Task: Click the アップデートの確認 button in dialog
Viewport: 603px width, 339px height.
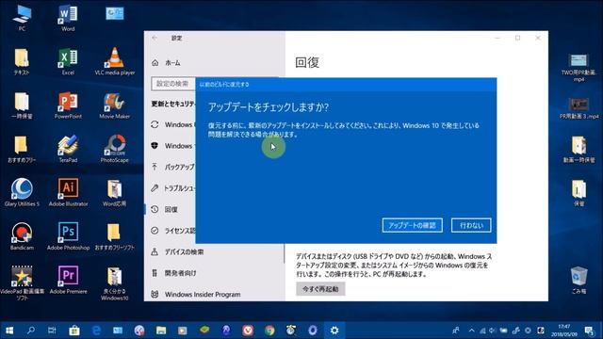Action: (413, 225)
